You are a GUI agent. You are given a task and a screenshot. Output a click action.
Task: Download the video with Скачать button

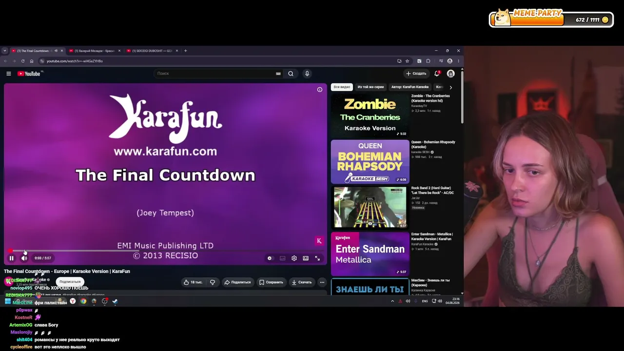coord(302,282)
